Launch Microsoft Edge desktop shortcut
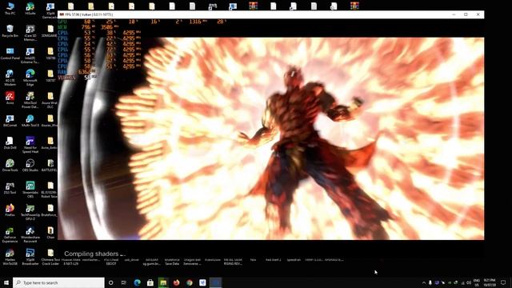The image size is (512, 288). tap(30, 78)
